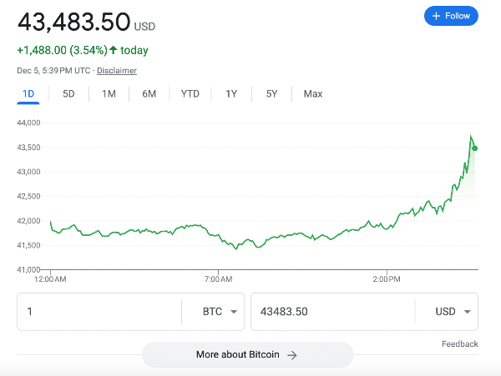The image size is (501, 376).
Task: Follow Bitcoin with the Follow button
Action: click(451, 16)
